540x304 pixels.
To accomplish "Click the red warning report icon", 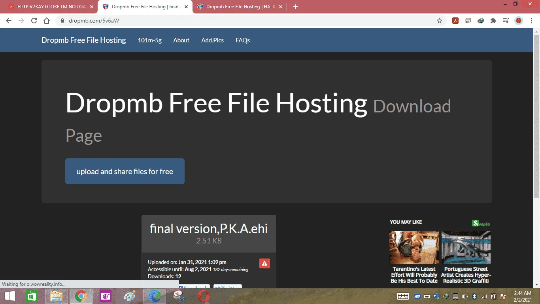I will (x=264, y=263).
